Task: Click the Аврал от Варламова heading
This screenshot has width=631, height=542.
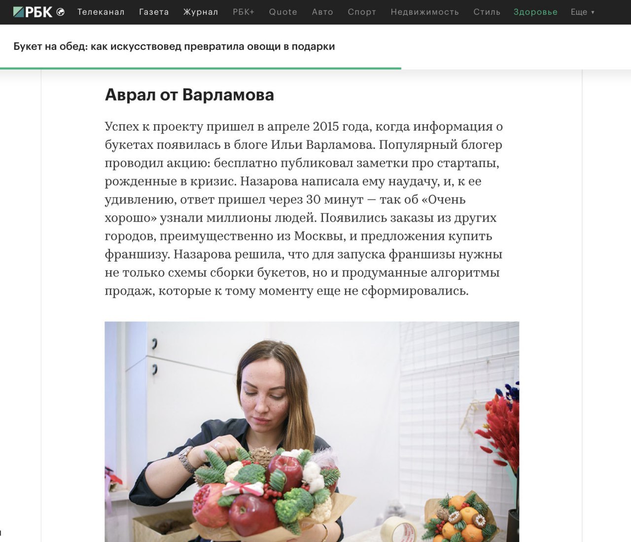Action: point(189,95)
